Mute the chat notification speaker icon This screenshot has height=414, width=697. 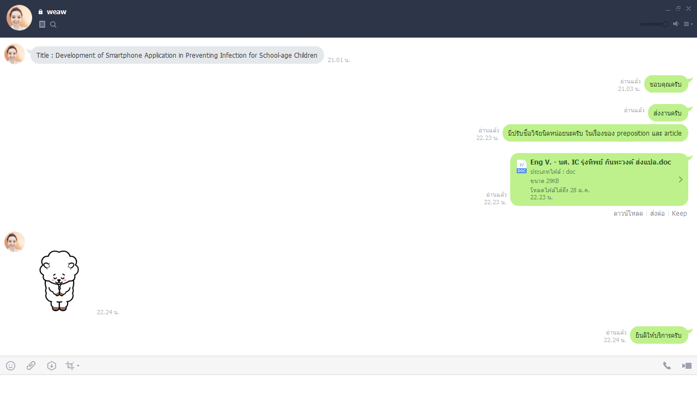(676, 24)
